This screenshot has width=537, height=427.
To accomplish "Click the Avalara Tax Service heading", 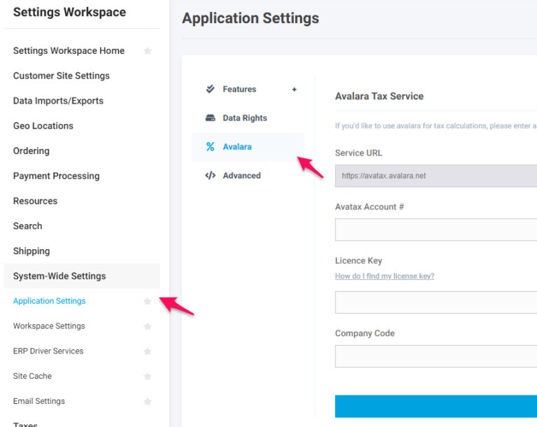I will coord(379,96).
